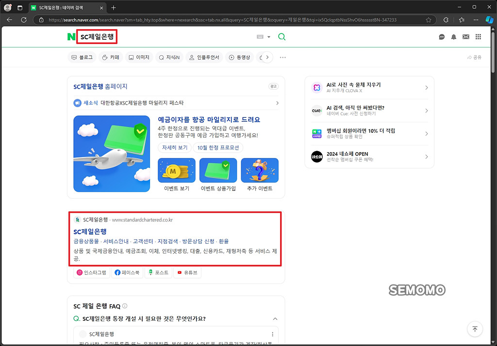The height and width of the screenshot is (346, 497).
Task: Open the 이벤트 상품가입 thumbnail
Action: click(218, 170)
